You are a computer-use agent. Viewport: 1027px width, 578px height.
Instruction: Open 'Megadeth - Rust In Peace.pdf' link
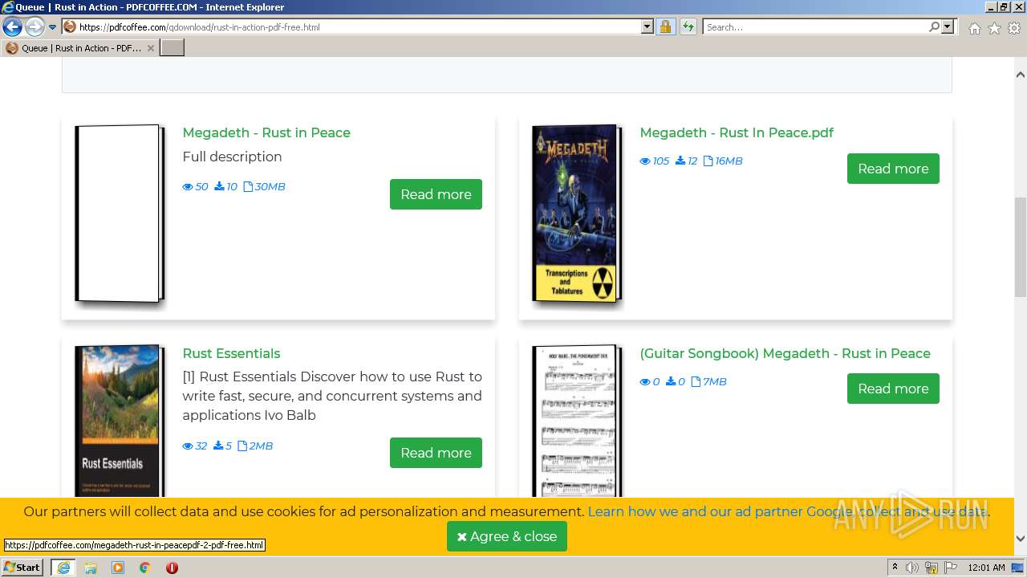[737, 132]
